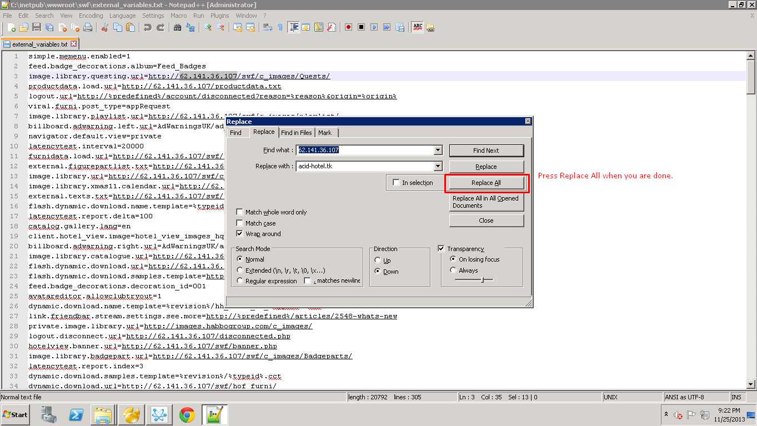
Task: Set search direction to Down
Action: pyautogui.click(x=378, y=272)
